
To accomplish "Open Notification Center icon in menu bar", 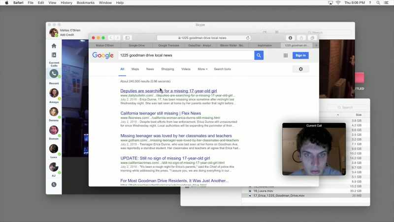I will click(386, 3).
